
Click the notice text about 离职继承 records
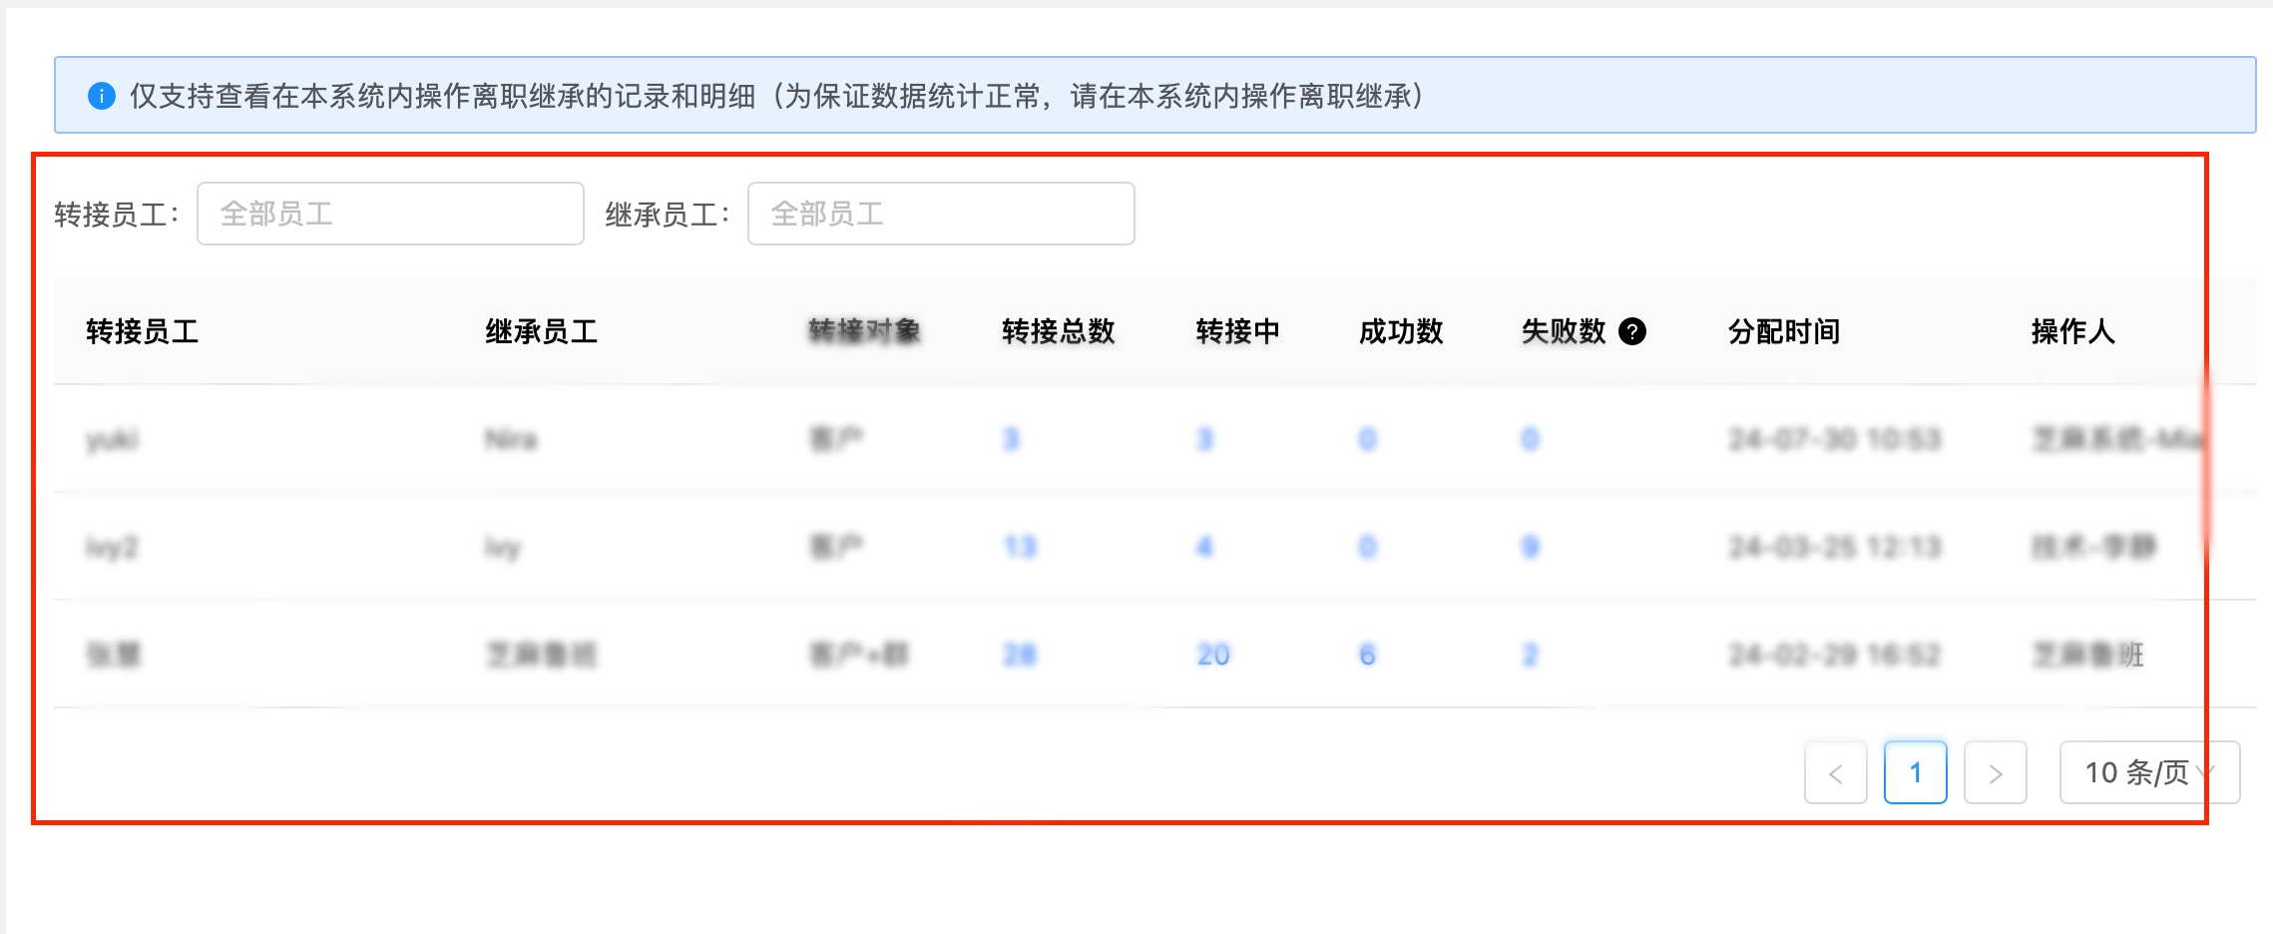click(778, 96)
